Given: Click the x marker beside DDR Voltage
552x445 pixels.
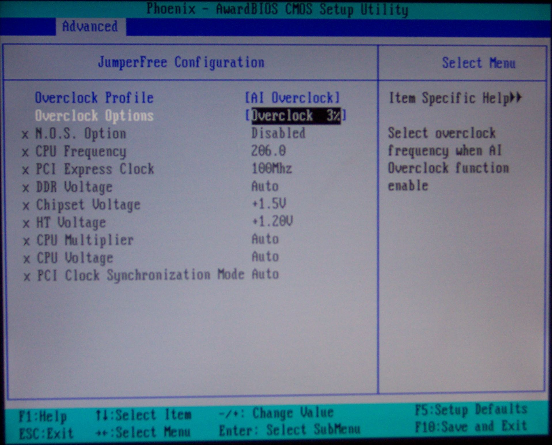Looking at the screenshot, I should [26, 188].
